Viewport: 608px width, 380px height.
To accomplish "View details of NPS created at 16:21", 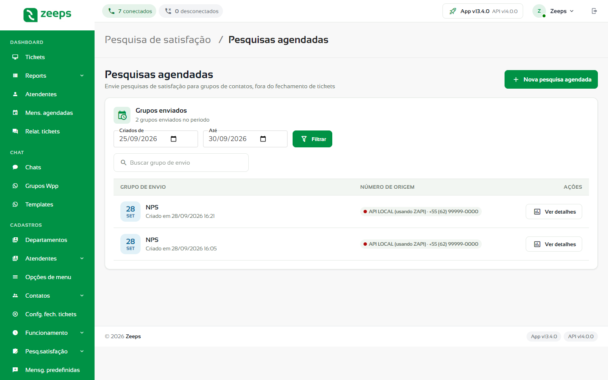I will pos(554,212).
